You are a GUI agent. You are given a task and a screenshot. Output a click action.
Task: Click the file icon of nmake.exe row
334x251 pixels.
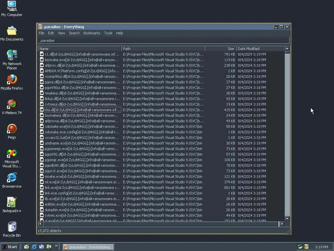point(42,176)
